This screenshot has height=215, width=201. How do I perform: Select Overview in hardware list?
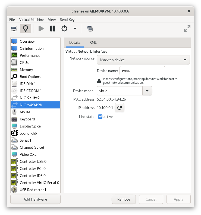coord(36,41)
